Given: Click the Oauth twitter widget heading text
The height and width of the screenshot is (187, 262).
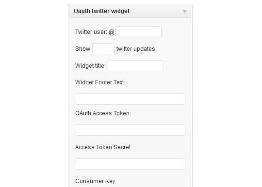Looking at the screenshot, I should coord(101,11).
